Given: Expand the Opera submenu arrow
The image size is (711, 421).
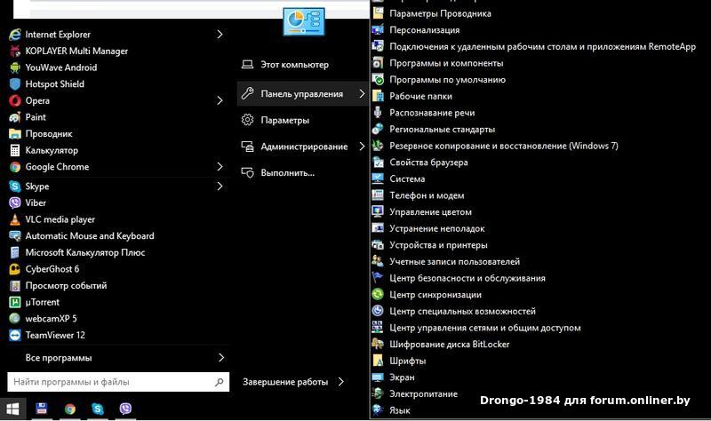Looking at the screenshot, I should click(x=220, y=100).
